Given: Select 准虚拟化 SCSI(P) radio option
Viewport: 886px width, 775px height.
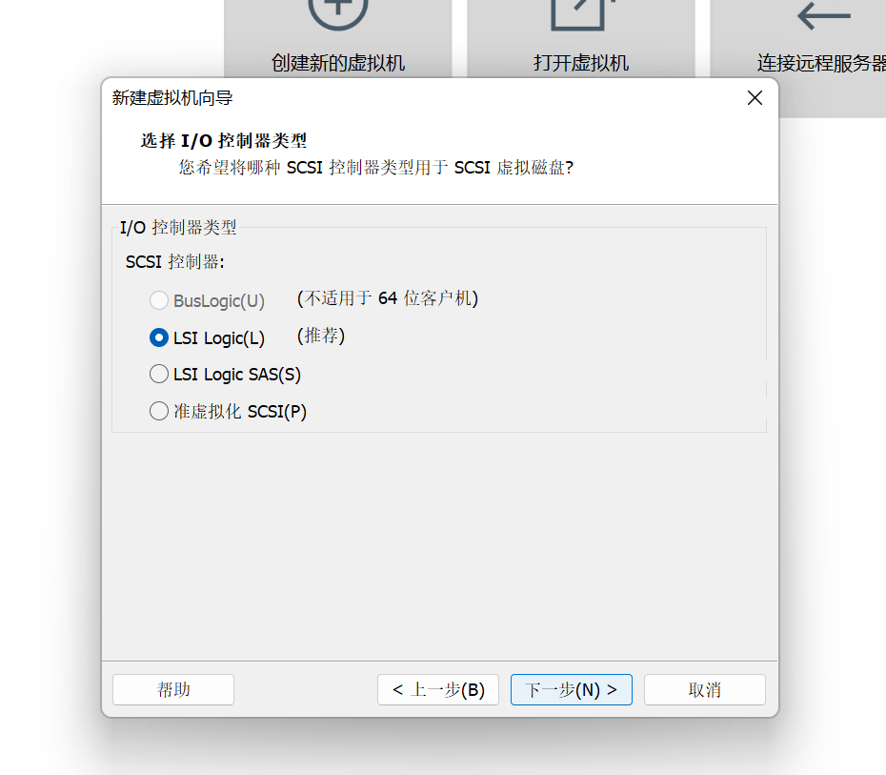Looking at the screenshot, I should (x=159, y=411).
